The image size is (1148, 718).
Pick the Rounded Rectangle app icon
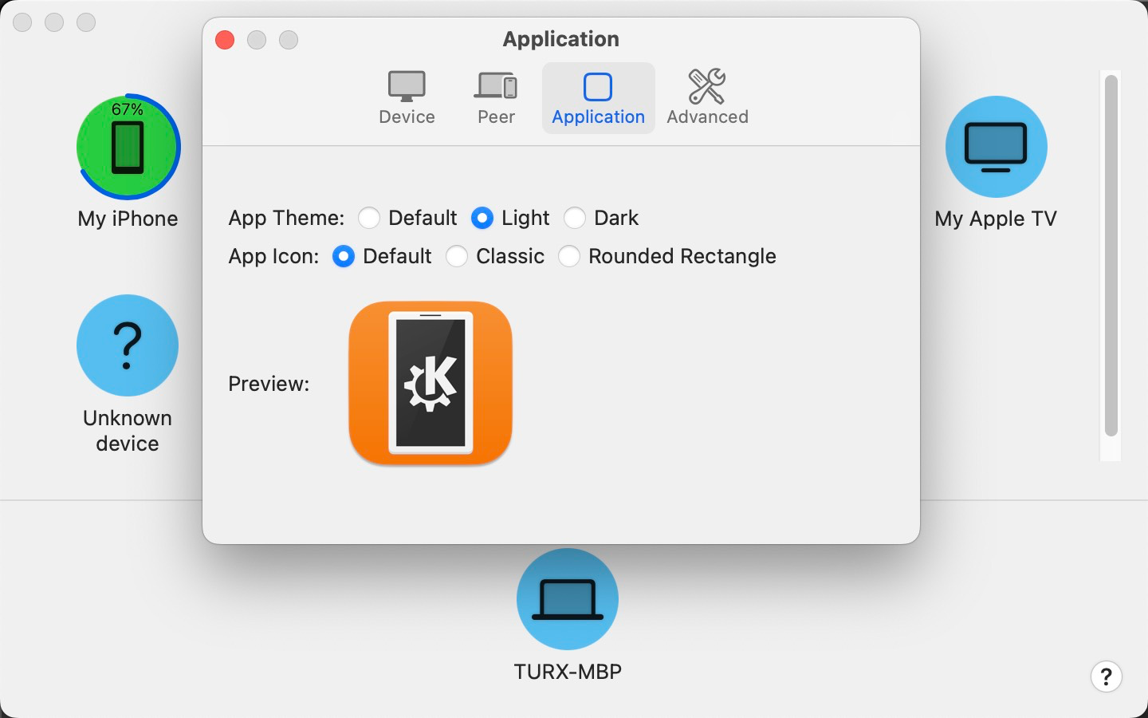pyautogui.click(x=569, y=256)
